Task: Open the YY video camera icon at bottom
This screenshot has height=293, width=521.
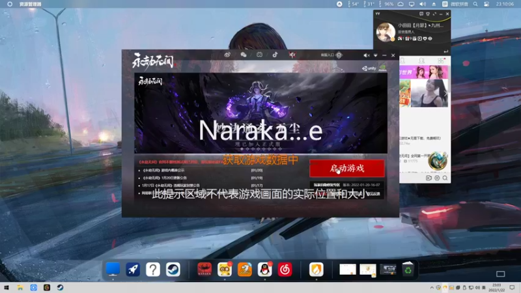Action: point(429,178)
